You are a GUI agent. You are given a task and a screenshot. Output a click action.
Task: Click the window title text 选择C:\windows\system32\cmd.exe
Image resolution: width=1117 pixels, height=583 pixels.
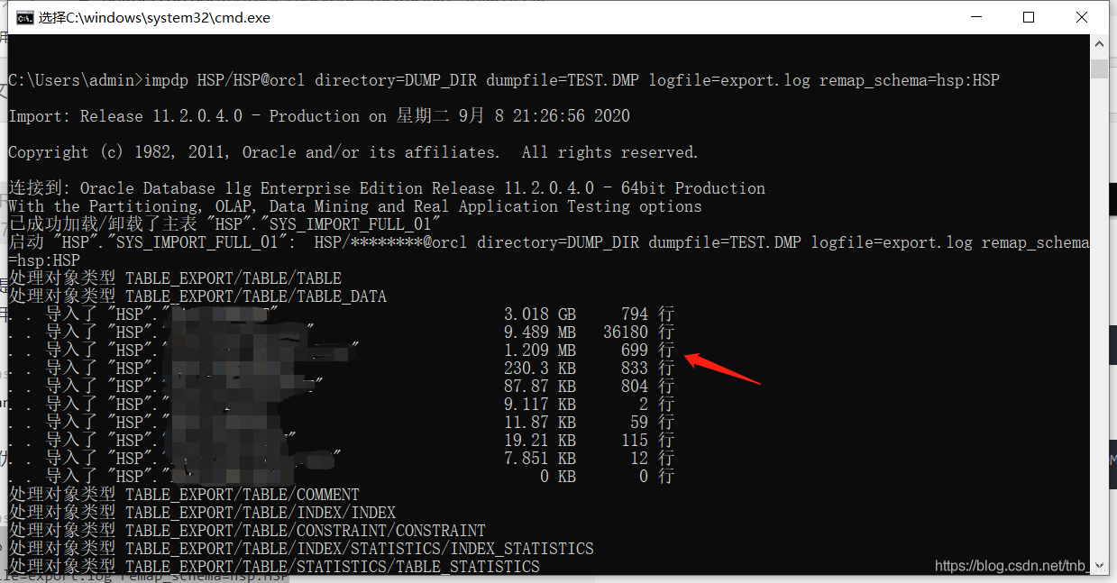154,17
